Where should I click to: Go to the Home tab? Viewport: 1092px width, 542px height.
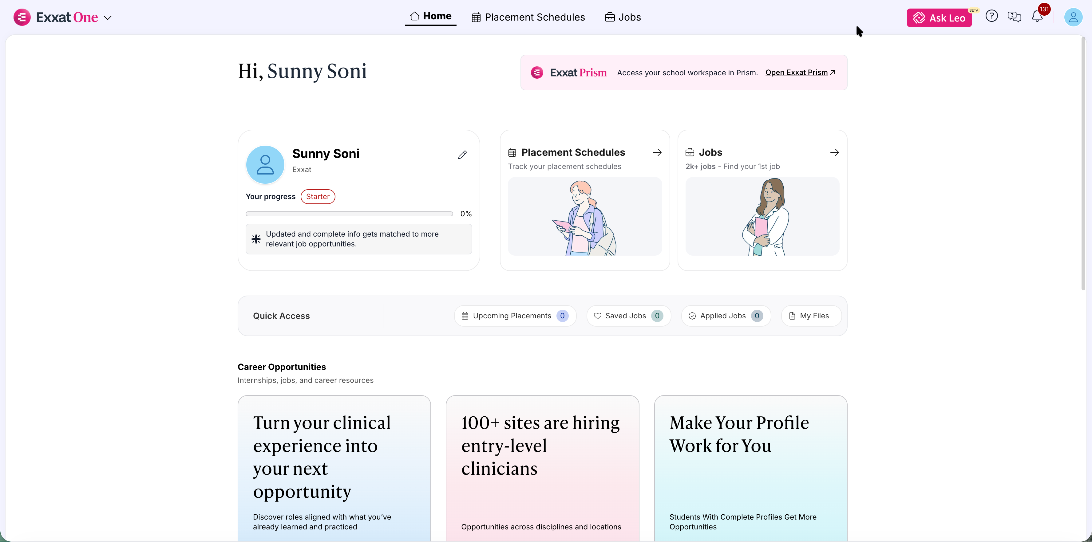[430, 17]
